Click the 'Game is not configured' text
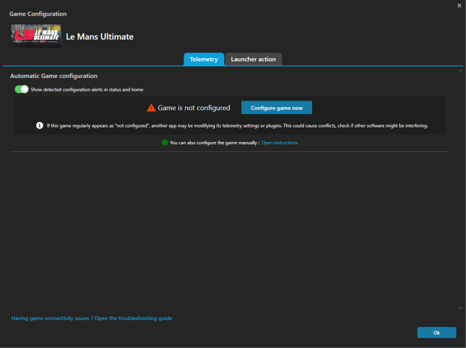This screenshot has height=348, width=466. [x=194, y=108]
